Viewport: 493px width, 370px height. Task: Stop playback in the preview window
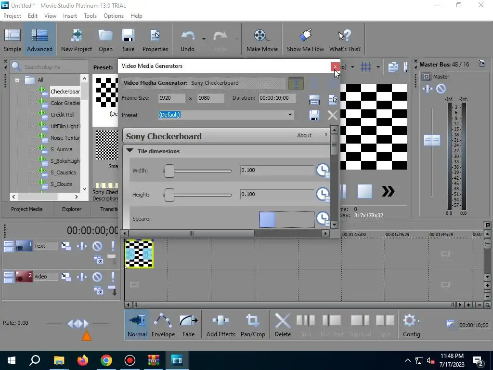[x=365, y=191]
